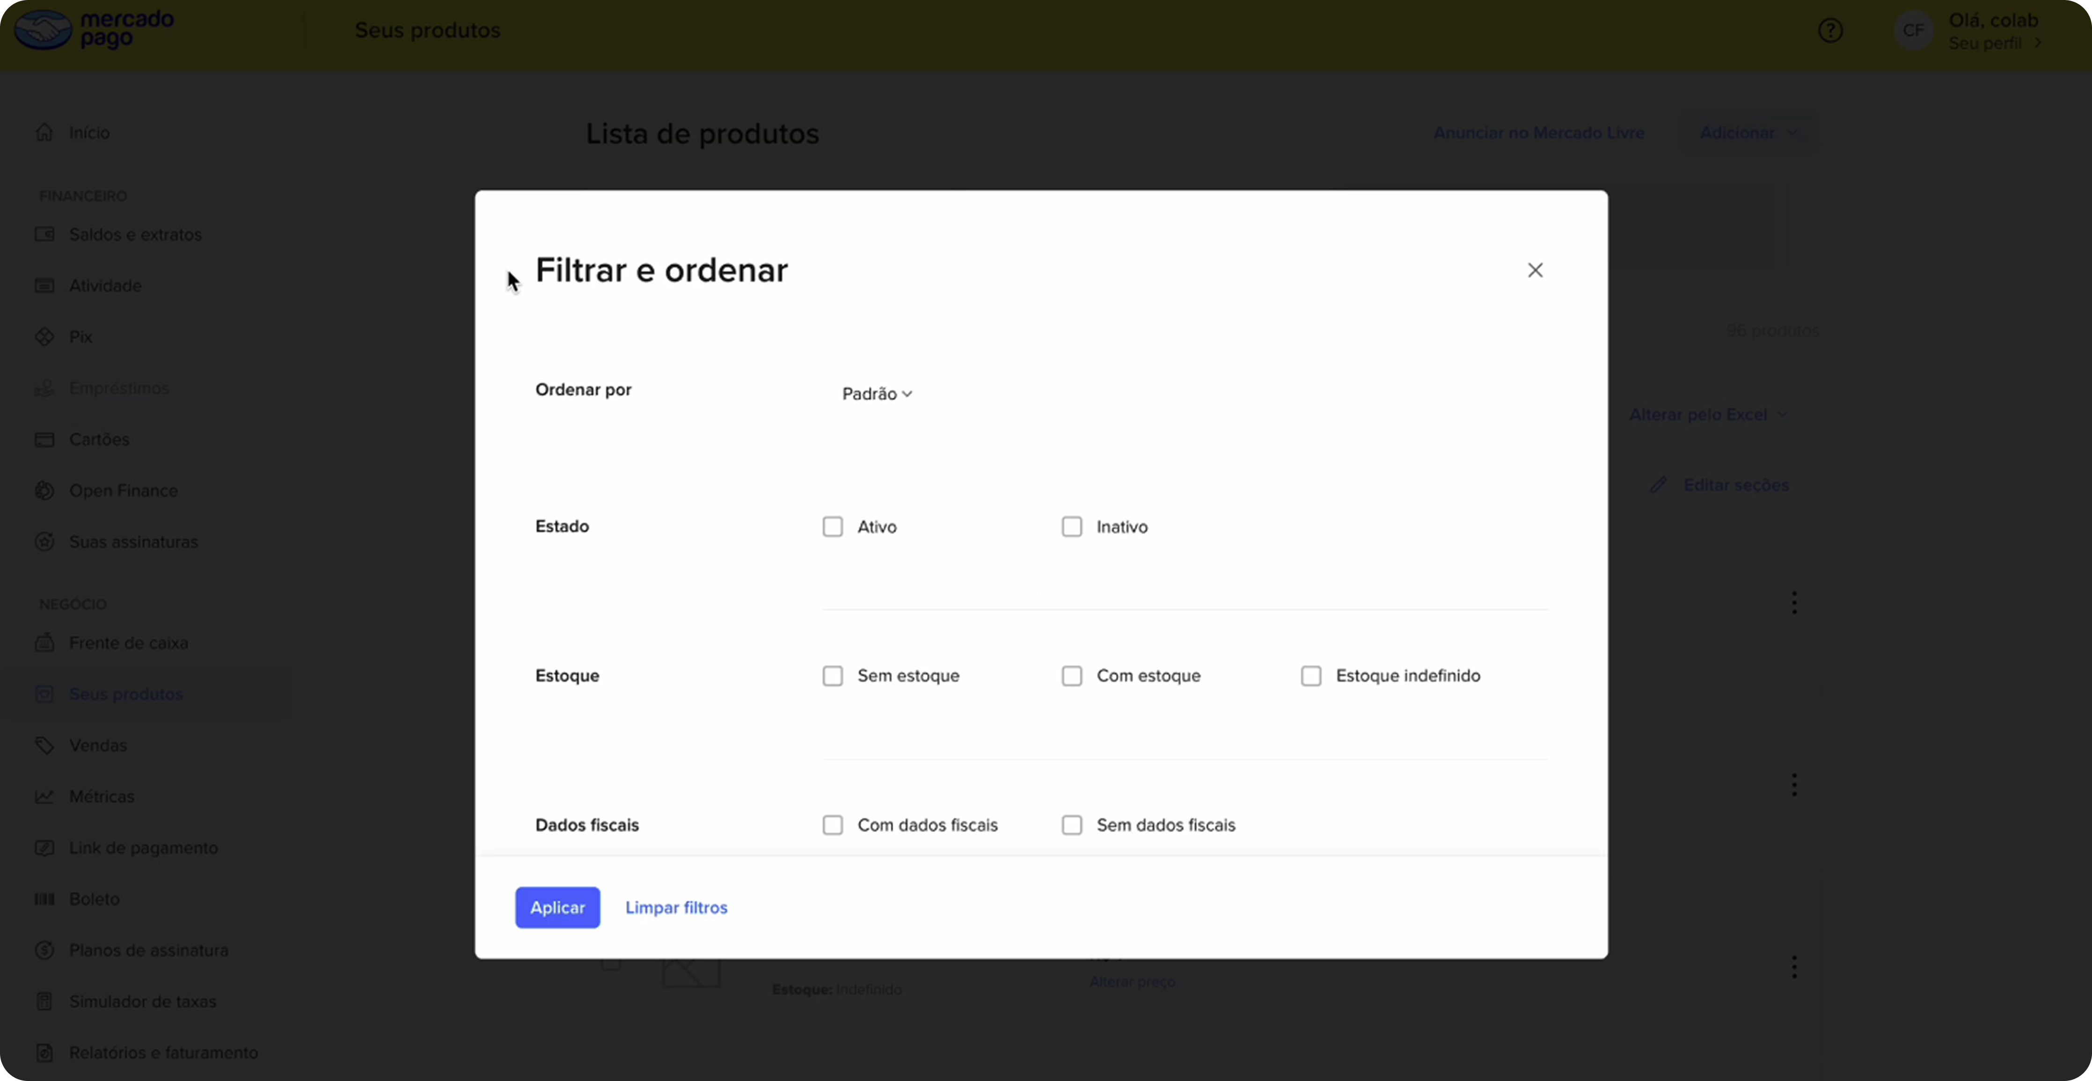Image resolution: width=2092 pixels, height=1081 pixels.
Task: Click the Atividade list icon
Action: point(44,286)
